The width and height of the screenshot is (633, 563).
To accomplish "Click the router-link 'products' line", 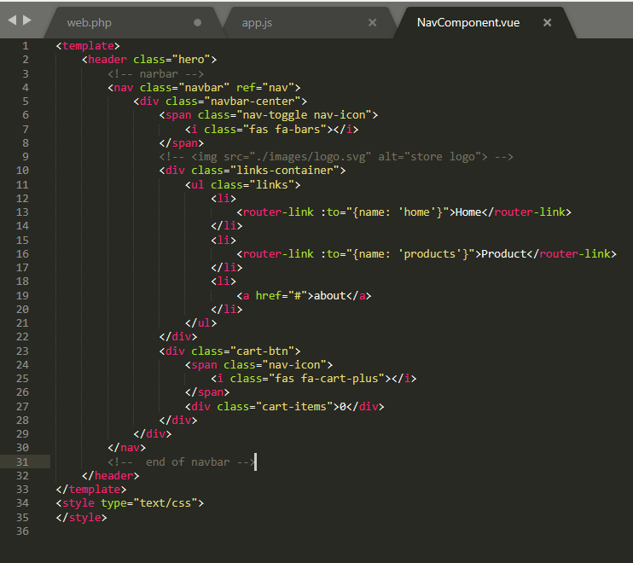I will (427, 254).
